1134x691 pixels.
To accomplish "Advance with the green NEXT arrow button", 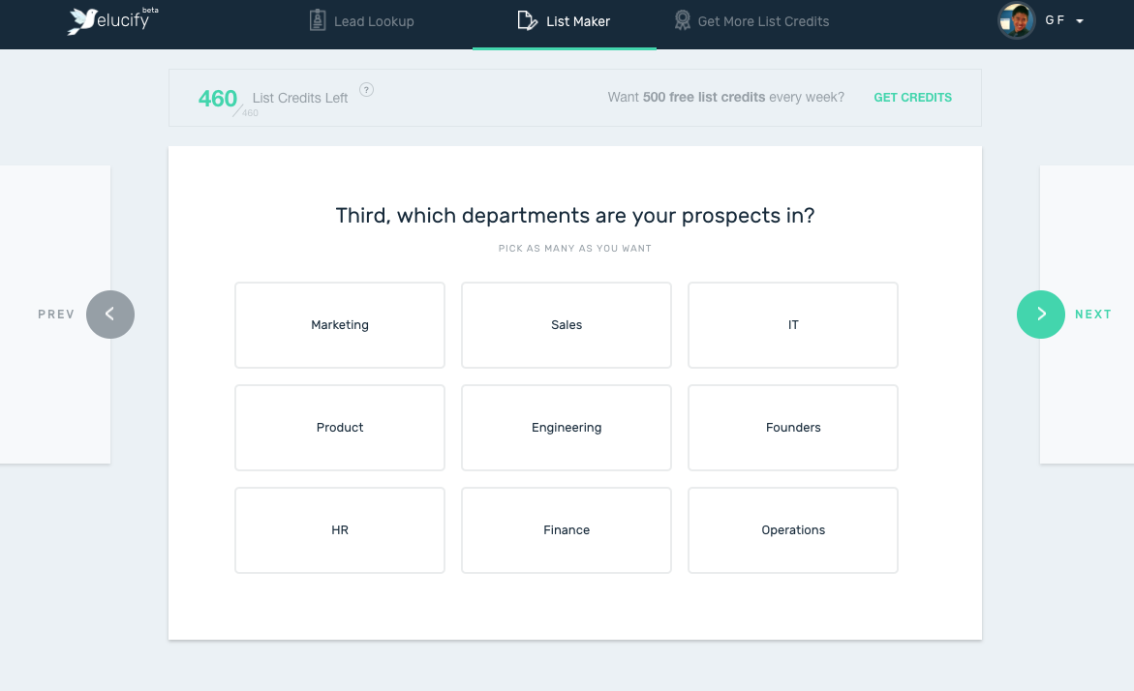I will coord(1041,315).
